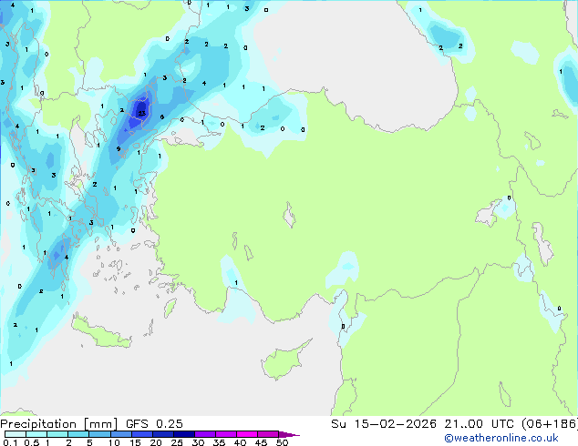
Task: Click the purple arrow above 50
Action: [x=289, y=434]
